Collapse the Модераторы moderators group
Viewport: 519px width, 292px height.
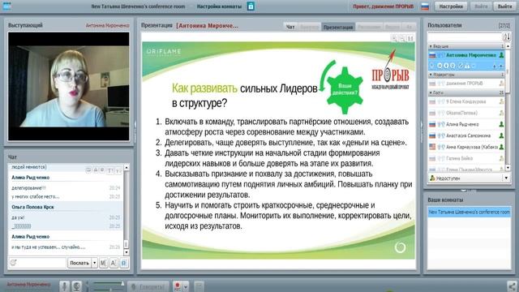tap(465, 75)
